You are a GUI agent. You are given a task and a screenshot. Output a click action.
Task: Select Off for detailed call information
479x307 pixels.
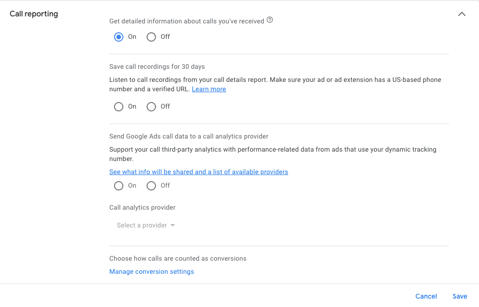(x=151, y=37)
